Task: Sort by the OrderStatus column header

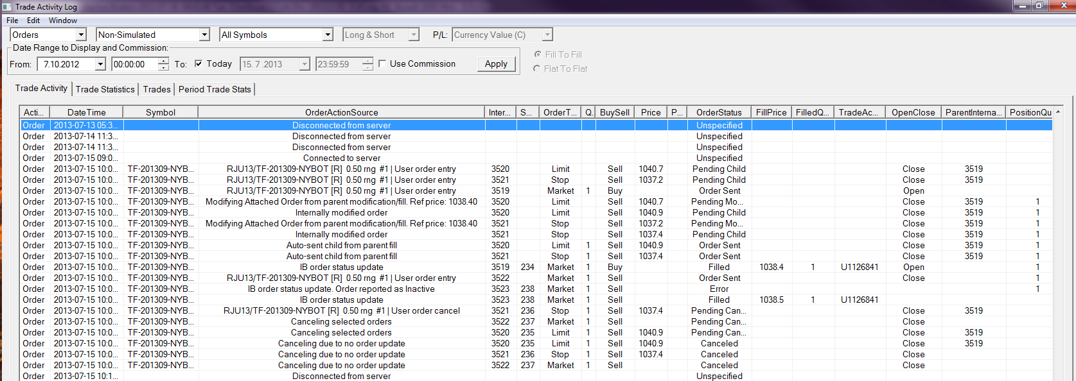Action: pos(719,112)
